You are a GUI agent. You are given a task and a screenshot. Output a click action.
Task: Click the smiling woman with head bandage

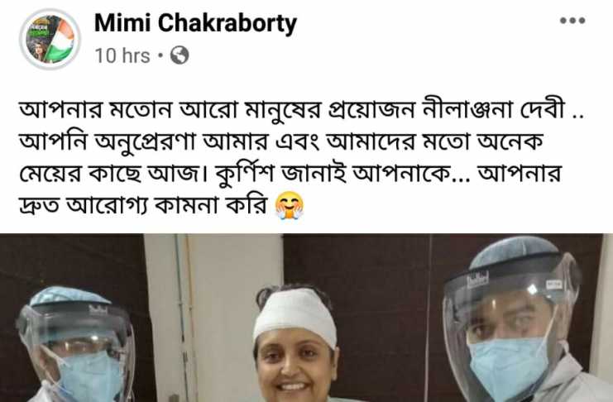pyautogui.click(x=294, y=344)
